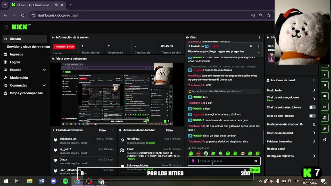This screenshot has height=186, width=331.
Task: Expand the Comunidad submenu chevron
Action: coord(44,85)
